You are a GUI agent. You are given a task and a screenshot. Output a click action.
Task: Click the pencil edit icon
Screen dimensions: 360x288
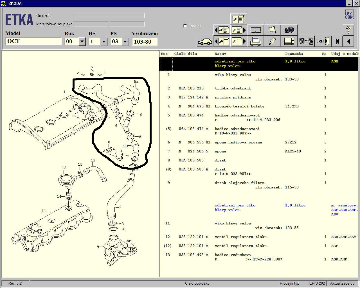coord(273,41)
